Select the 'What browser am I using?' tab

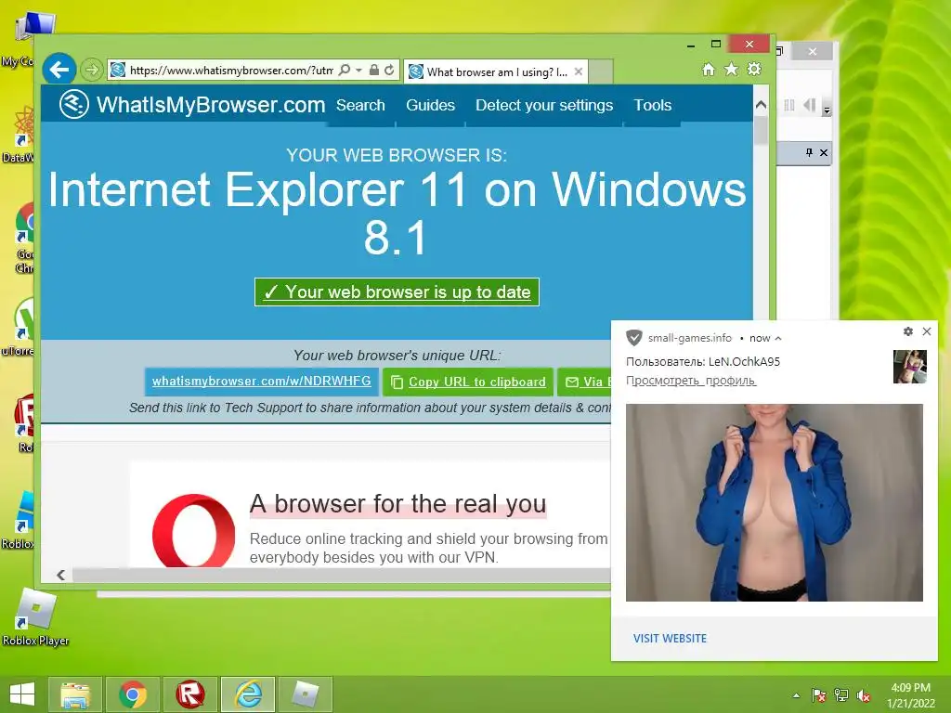tap(497, 72)
